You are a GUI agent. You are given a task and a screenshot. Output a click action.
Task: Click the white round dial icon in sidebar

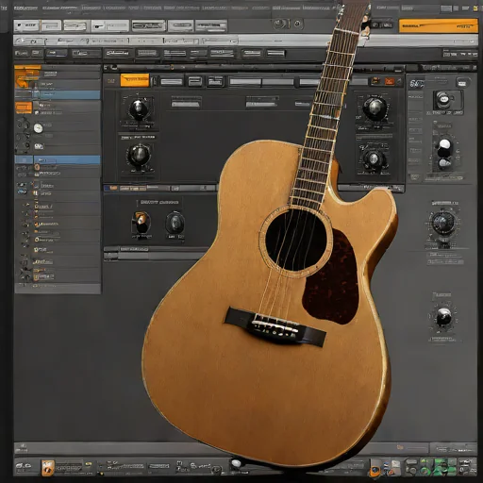tap(38, 128)
